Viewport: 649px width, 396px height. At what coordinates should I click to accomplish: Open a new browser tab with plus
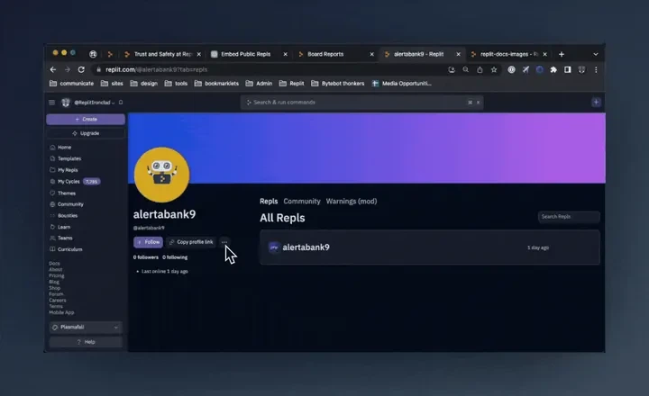tap(562, 54)
